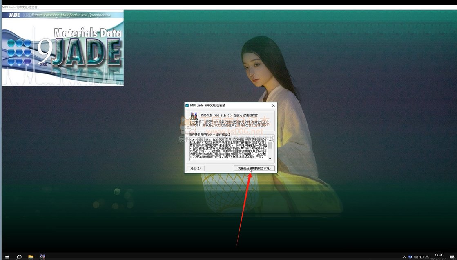Open taskbar search
The width and height of the screenshot is (457, 260).
[19, 257]
